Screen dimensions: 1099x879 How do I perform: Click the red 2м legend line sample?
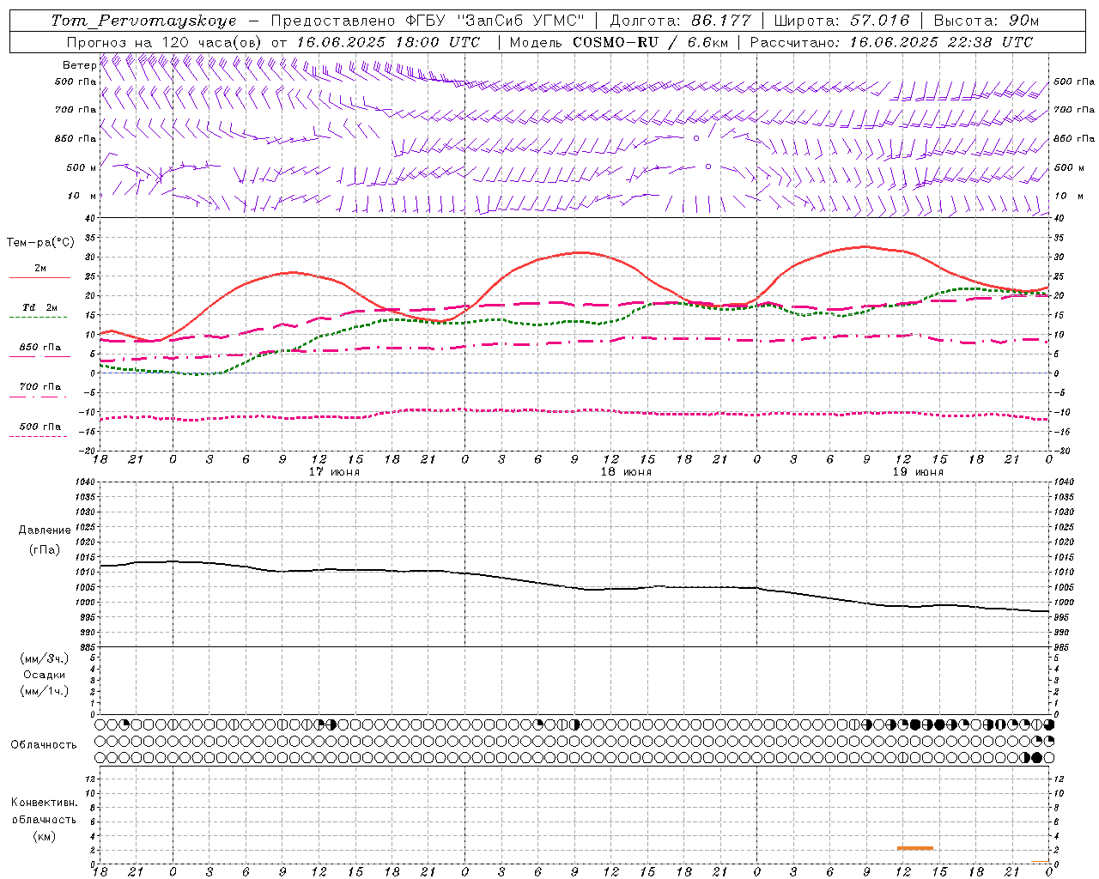tap(39, 278)
